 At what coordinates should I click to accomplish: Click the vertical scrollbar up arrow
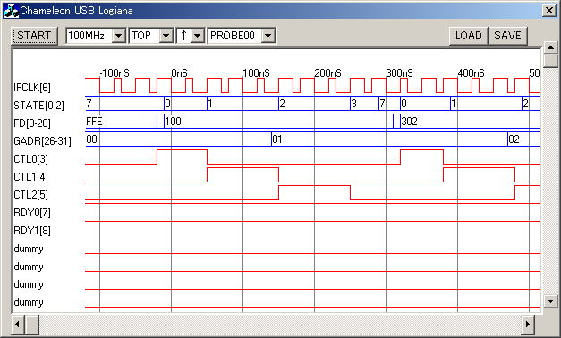(x=550, y=47)
